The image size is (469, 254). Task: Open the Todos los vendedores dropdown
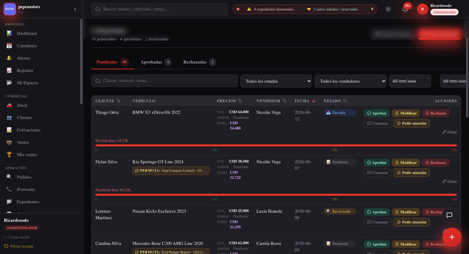click(350, 81)
